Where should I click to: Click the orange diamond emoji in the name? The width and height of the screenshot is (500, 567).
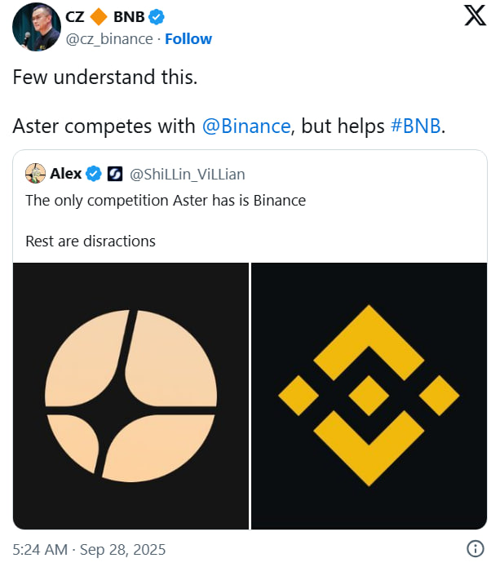pos(100,17)
